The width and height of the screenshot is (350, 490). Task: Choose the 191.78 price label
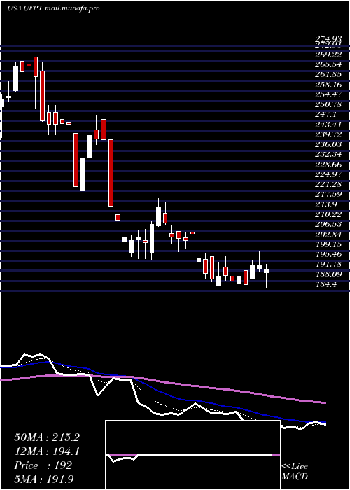[x=328, y=264]
